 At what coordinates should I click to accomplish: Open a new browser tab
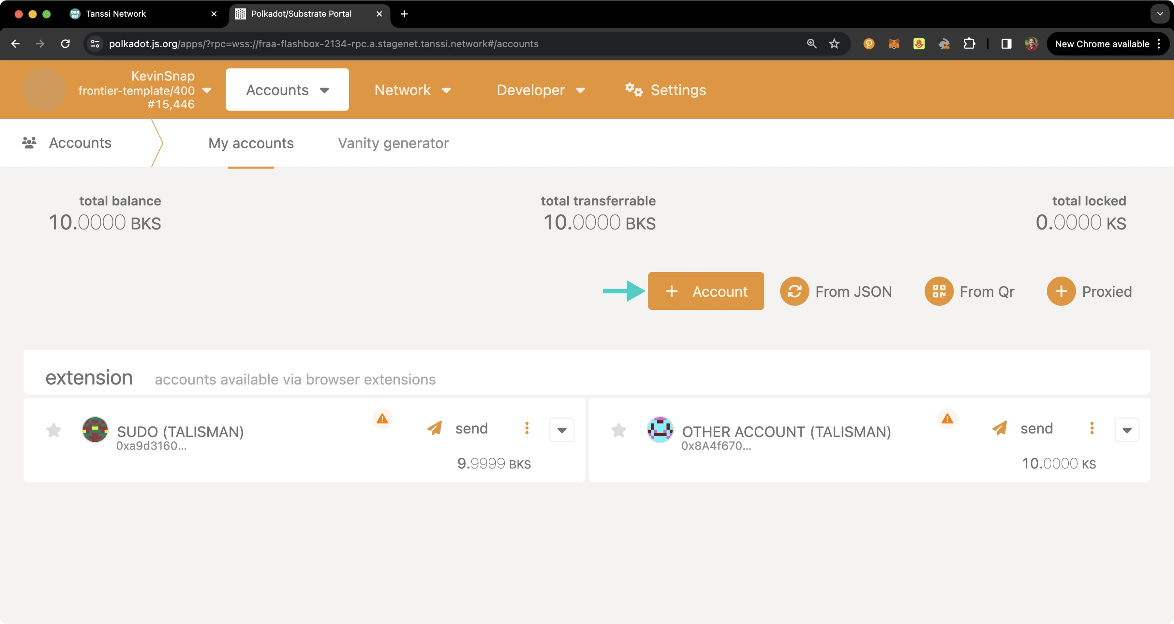click(x=404, y=14)
